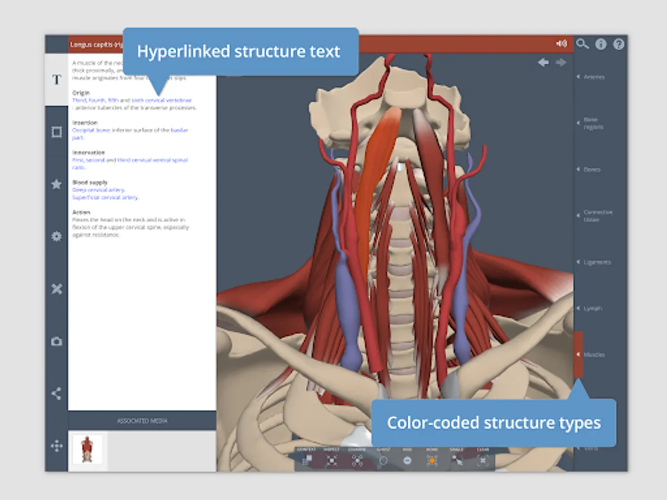Click the share icon in left sidebar

click(x=56, y=394)
